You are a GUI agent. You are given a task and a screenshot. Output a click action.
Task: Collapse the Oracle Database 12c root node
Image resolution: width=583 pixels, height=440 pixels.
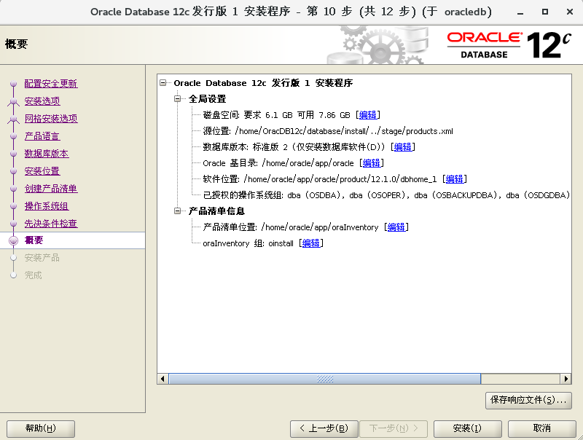tap(163, 82)
